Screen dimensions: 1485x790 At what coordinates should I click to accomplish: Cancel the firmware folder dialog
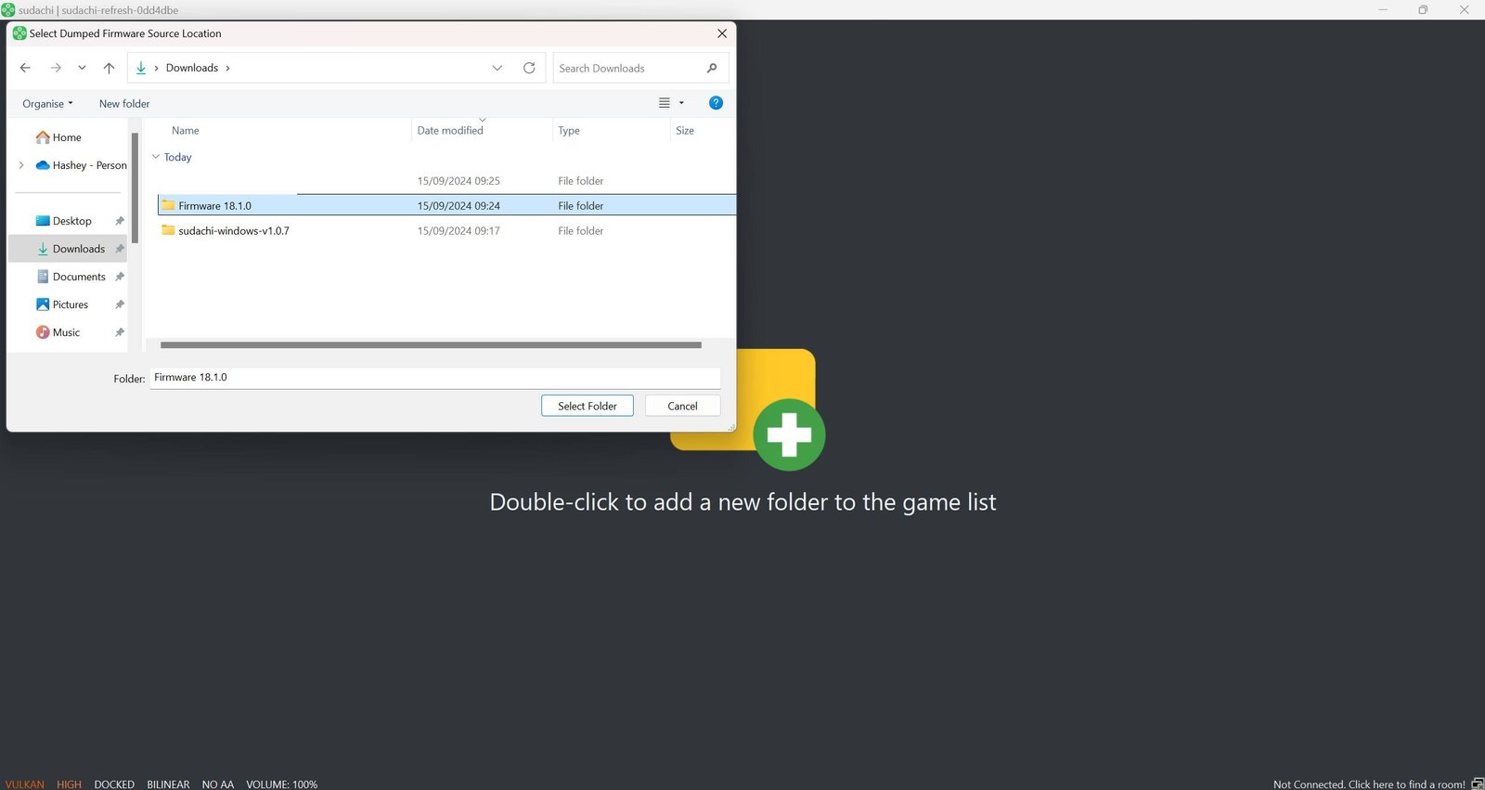pos(682,406)
